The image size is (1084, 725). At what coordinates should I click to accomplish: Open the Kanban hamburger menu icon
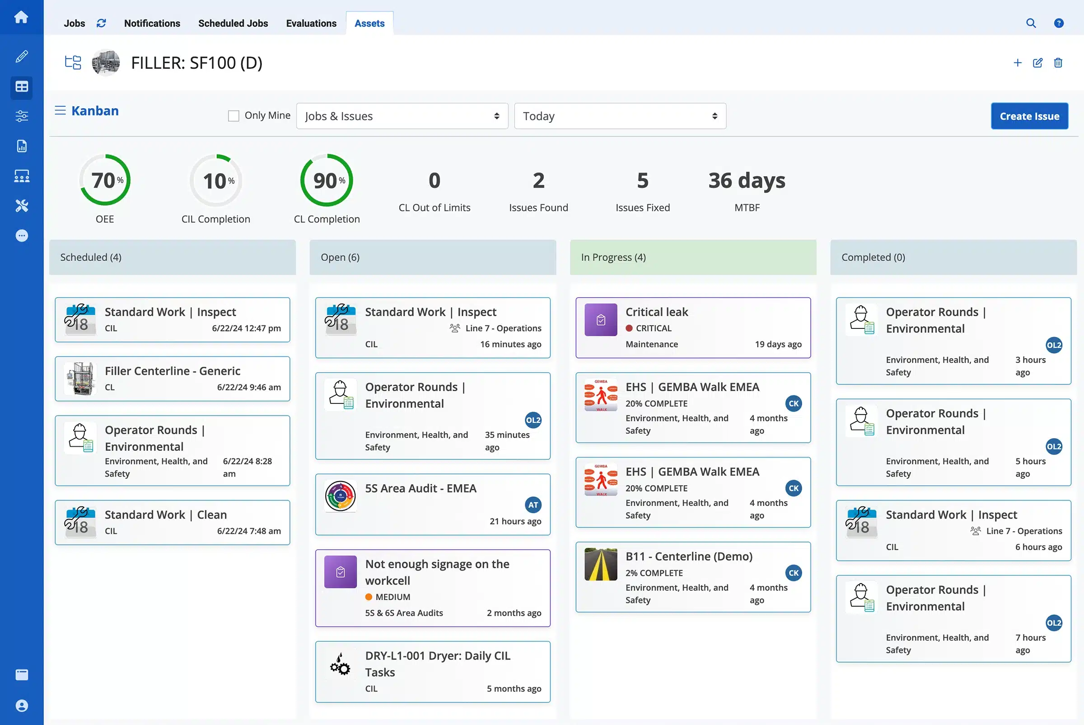coord(60,111)
